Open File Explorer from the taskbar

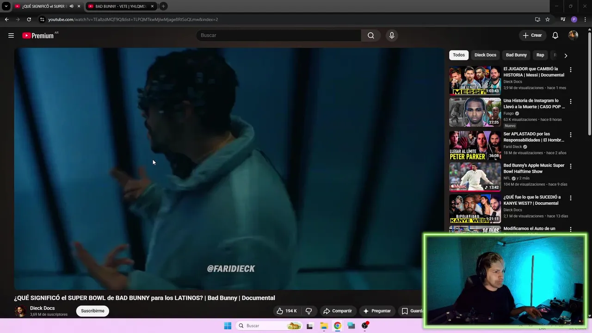tap(324, 326)
